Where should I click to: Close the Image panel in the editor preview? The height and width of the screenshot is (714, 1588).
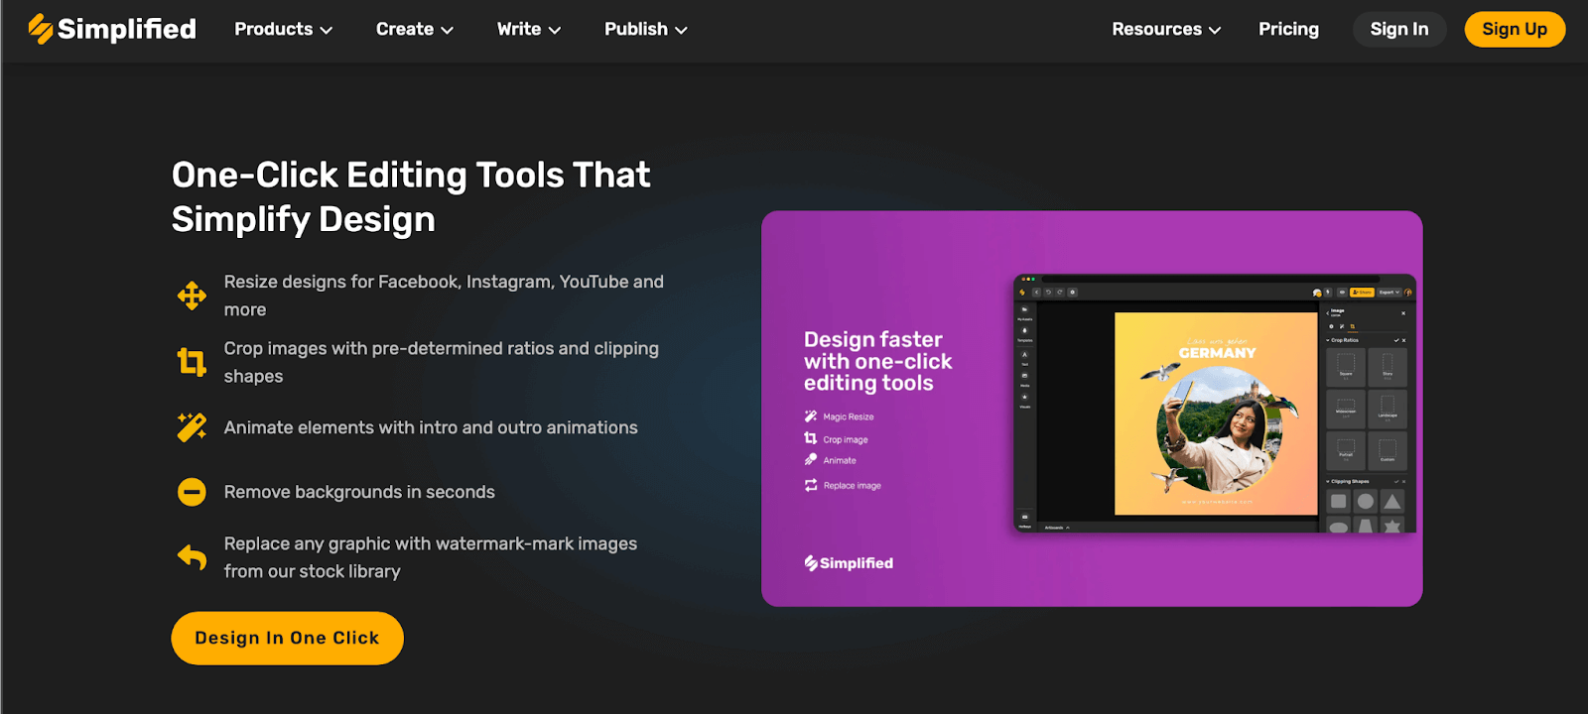(1403, 313)
